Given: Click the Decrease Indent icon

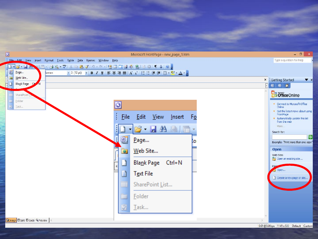Looking at the screenshot, I should 153,73.
